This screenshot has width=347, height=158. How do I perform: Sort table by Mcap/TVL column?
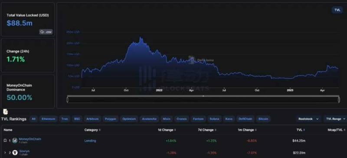click(337, 130)
